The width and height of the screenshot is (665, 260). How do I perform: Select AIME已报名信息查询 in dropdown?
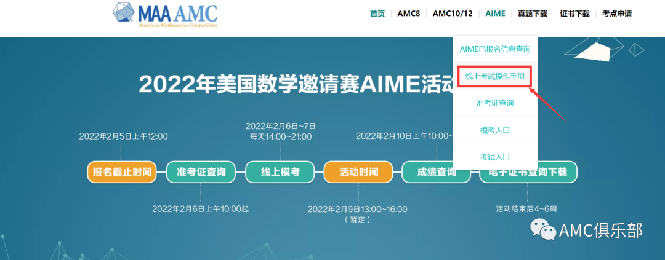coord(495,49)
